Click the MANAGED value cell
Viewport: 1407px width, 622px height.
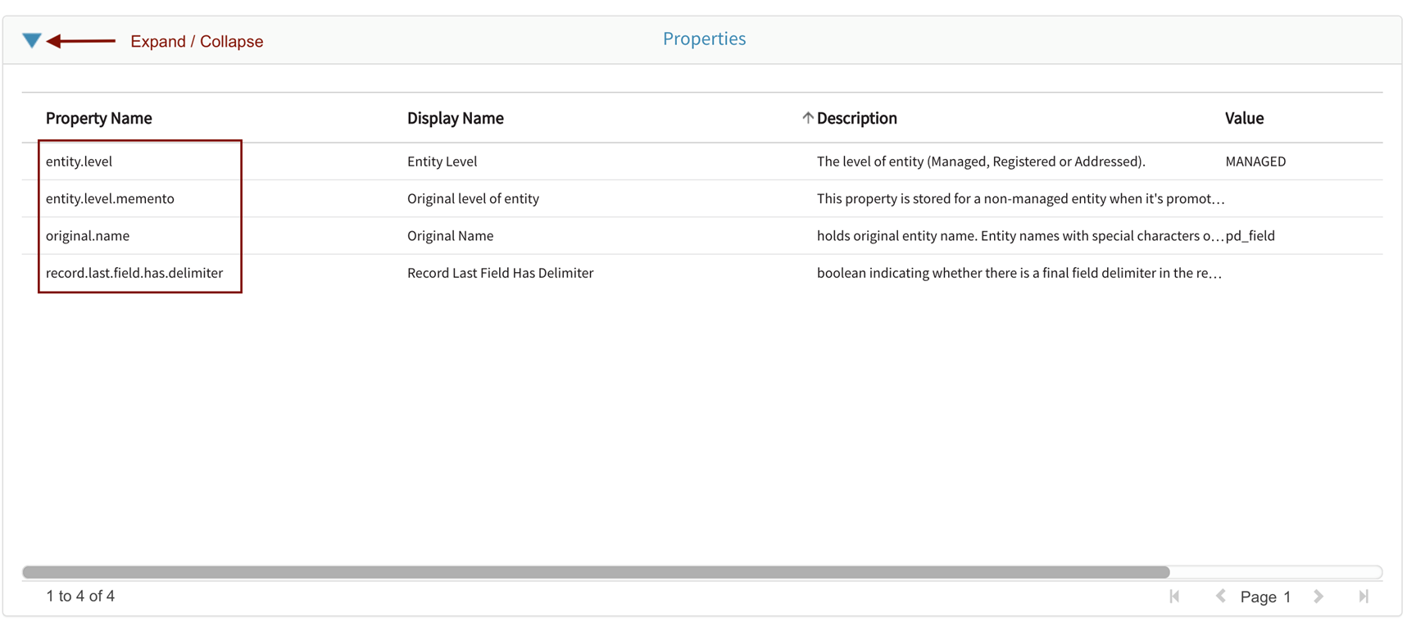[x=1255, y=161]
